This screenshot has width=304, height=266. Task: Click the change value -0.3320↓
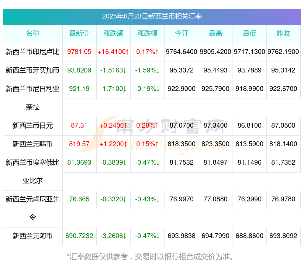(113, 199)
